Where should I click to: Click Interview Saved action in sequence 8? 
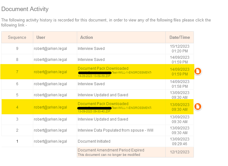(x=91, y=60)
